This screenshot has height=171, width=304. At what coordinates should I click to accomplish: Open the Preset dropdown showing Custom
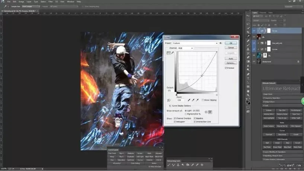pos(195,43)
